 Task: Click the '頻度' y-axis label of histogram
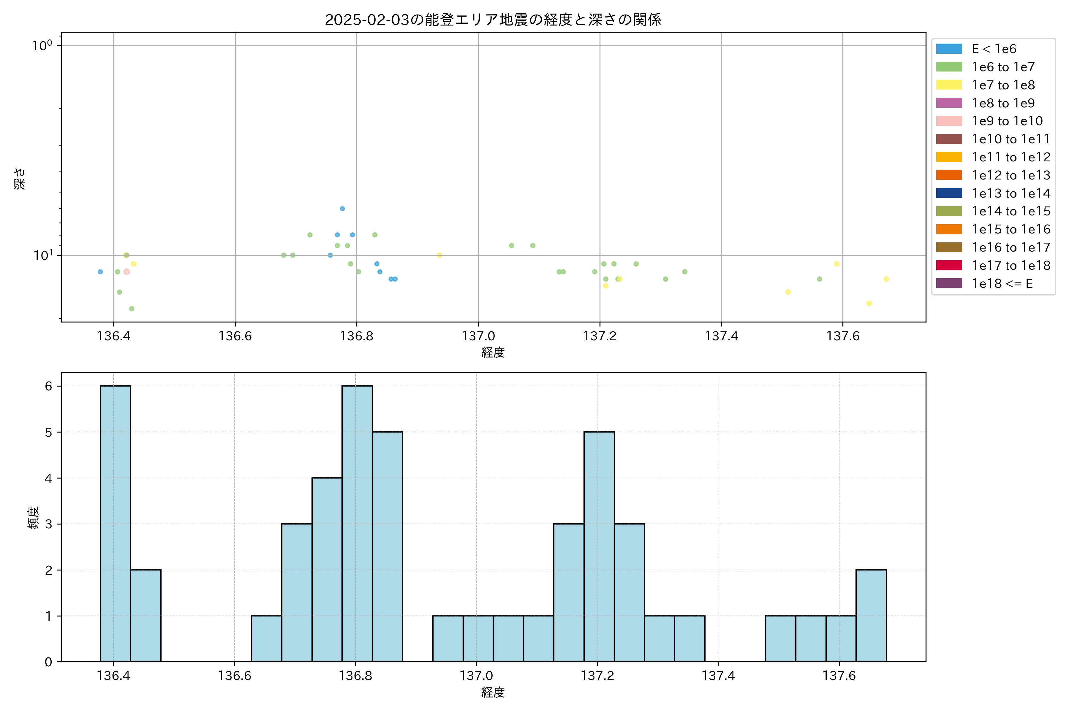point(34,518)
